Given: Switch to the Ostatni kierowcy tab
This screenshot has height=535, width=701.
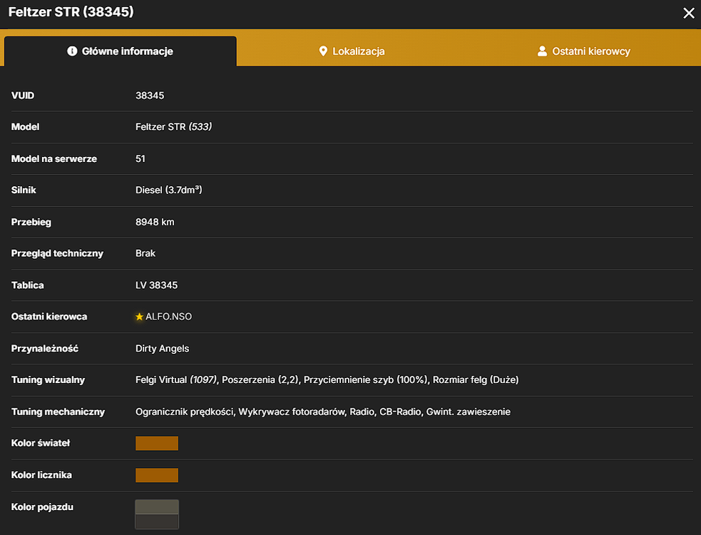Looking at the screenshot, I should pyautogui.click(x=583, y=51).
